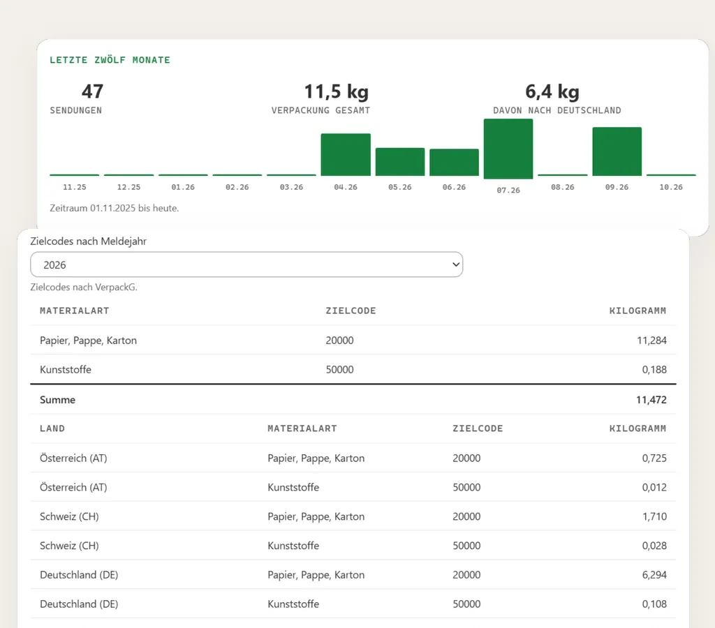Click the 10.26 month marker
Screen dimensions: 715x628
pos(671,187)
